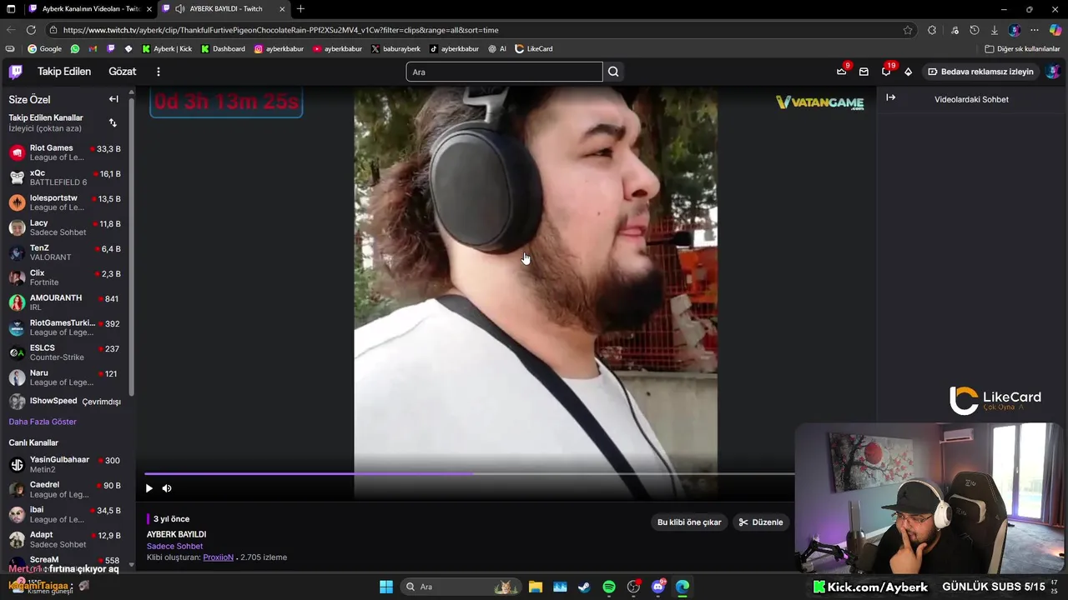Click the Düzenle button

point(761,522)
